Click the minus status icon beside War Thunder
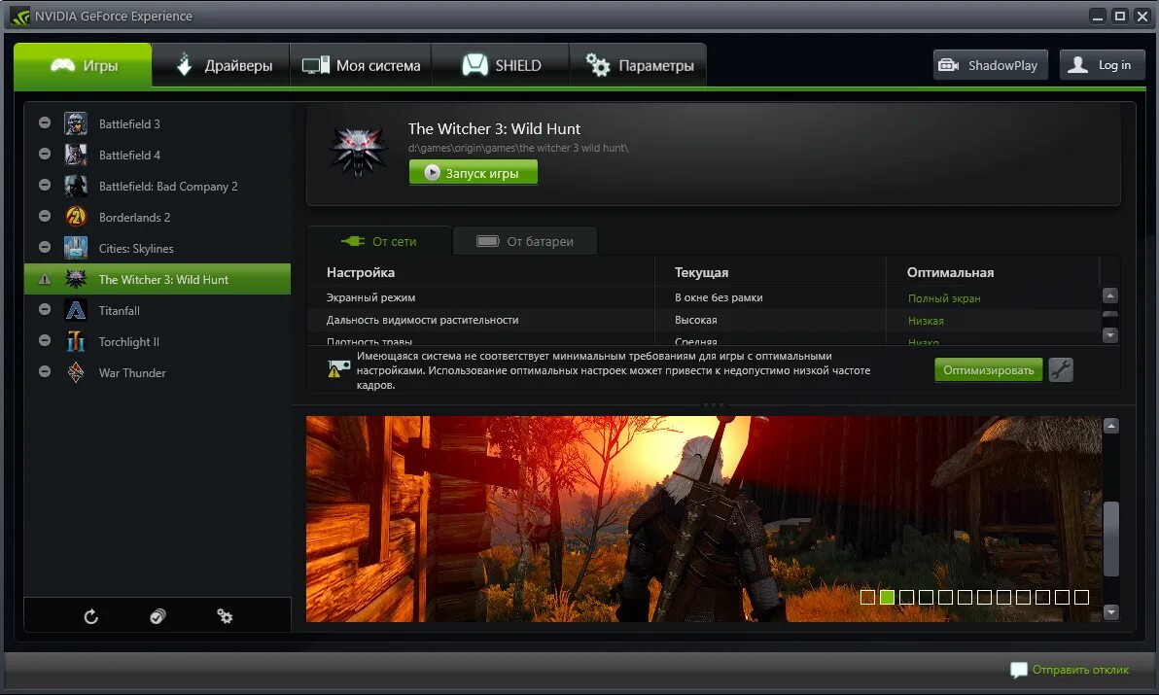The height and width of the screenshot is (695, 1159). click(45, 371)
